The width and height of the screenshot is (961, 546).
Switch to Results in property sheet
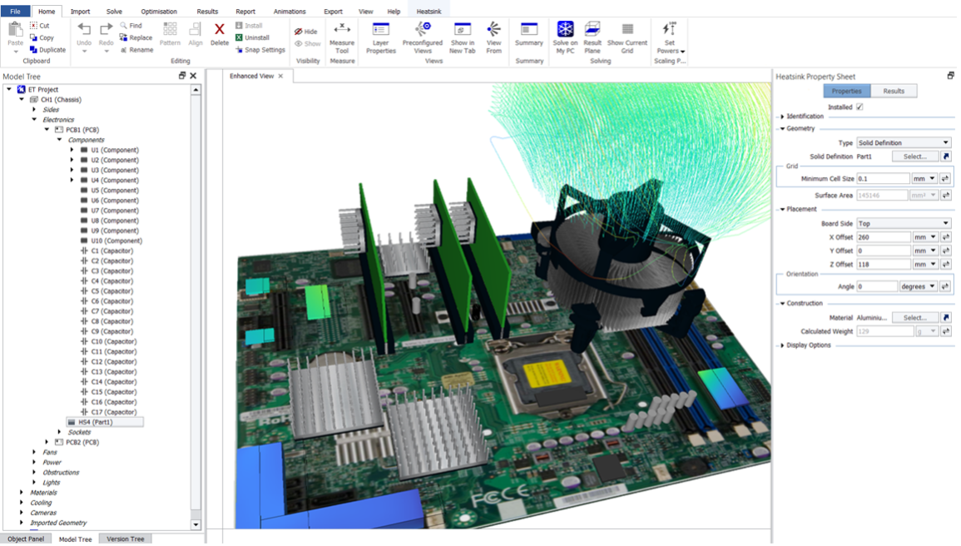[x=894, y=91]
